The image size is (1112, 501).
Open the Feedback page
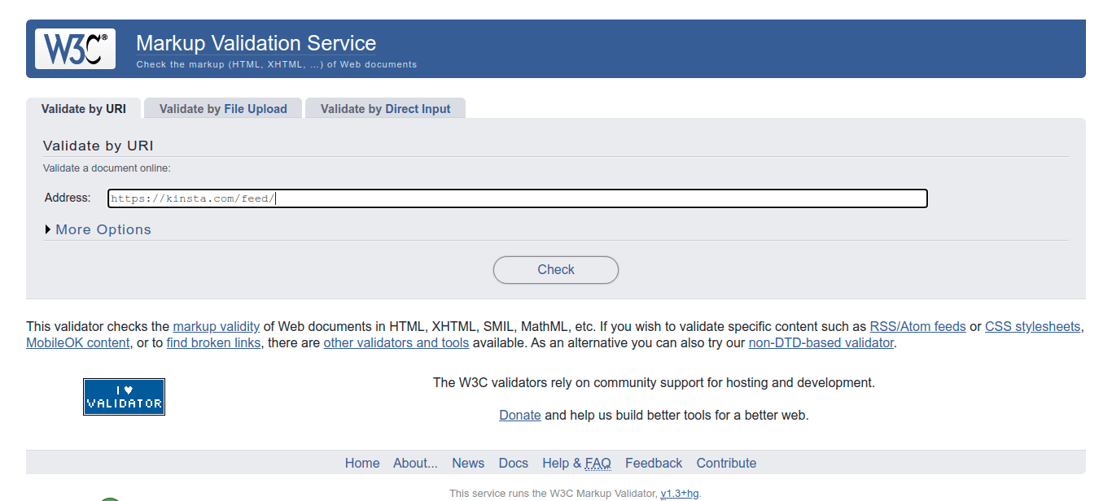(x=654, y=463)
